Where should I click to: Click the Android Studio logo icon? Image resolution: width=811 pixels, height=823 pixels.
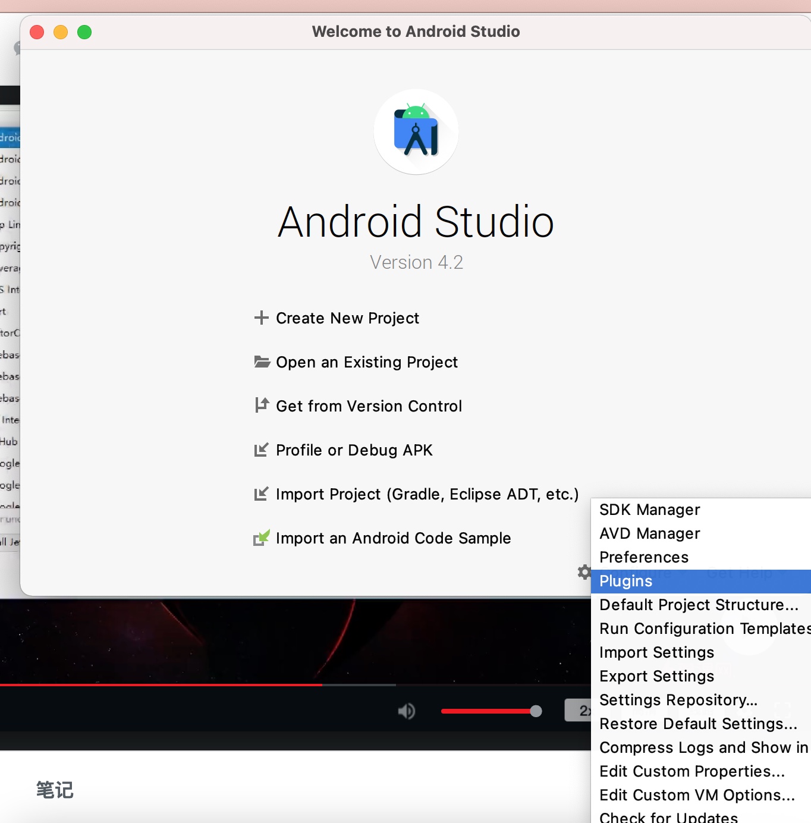click(x=416, y=132)
